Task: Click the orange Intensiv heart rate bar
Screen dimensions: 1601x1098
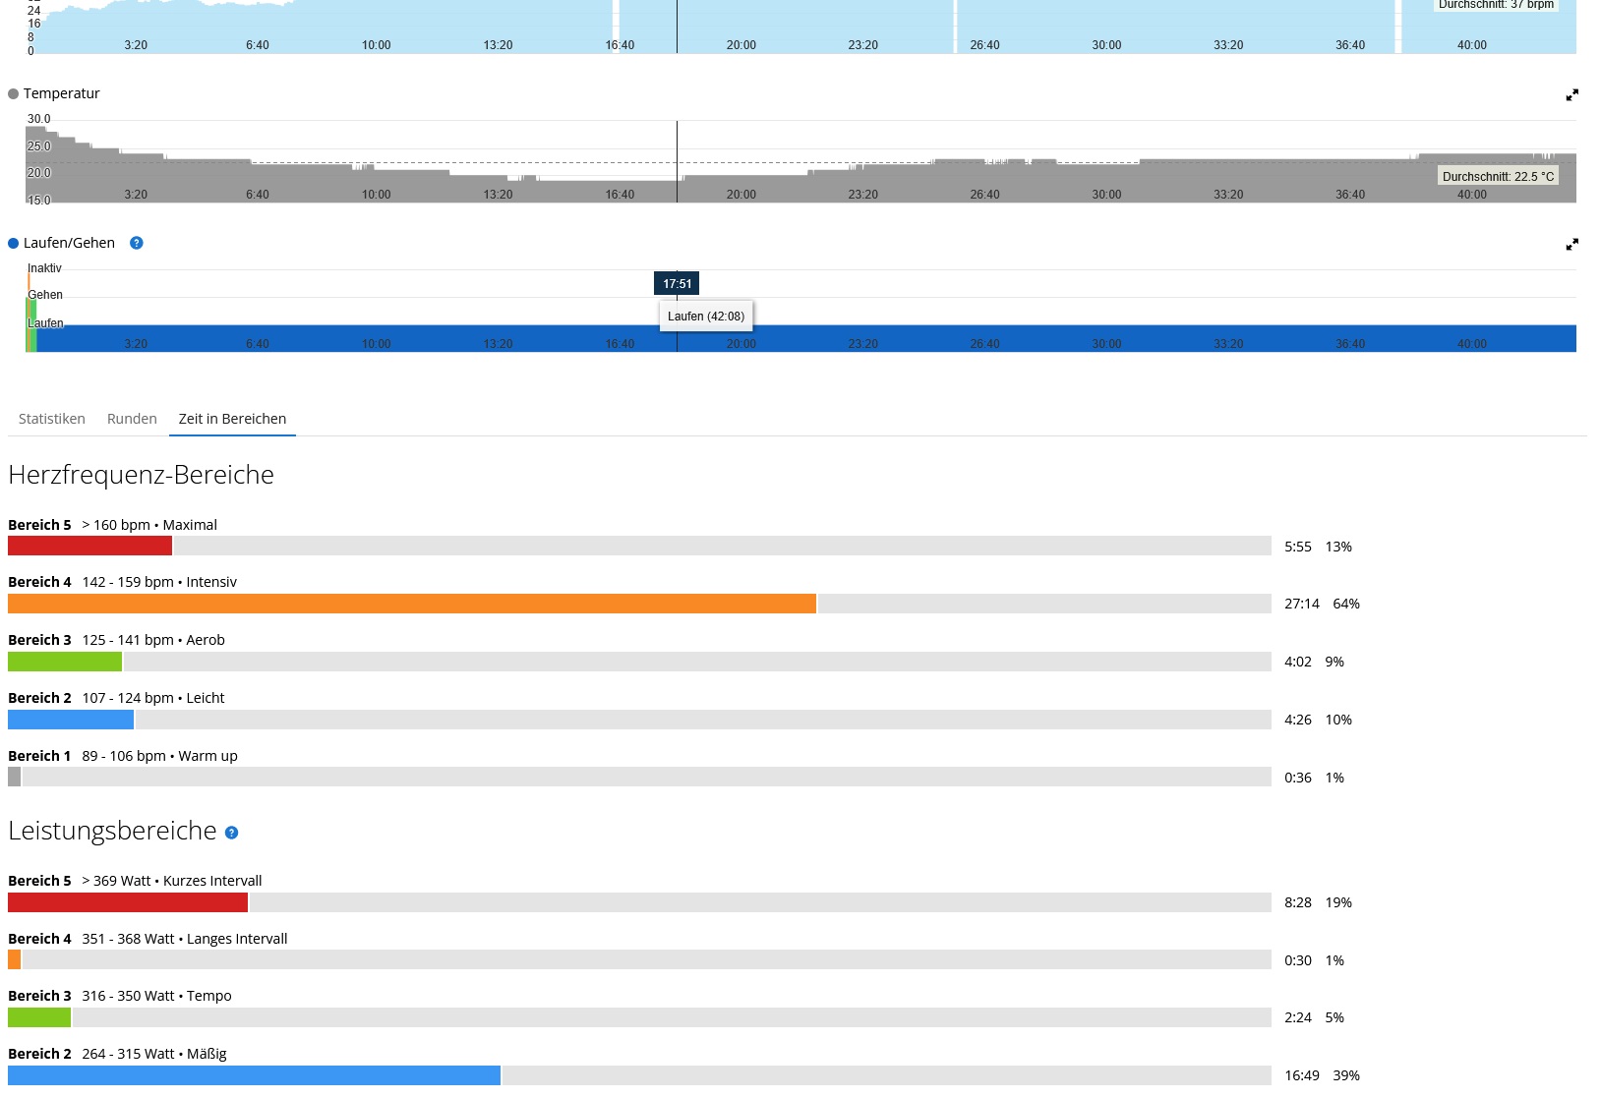Action: coord(411,604)
